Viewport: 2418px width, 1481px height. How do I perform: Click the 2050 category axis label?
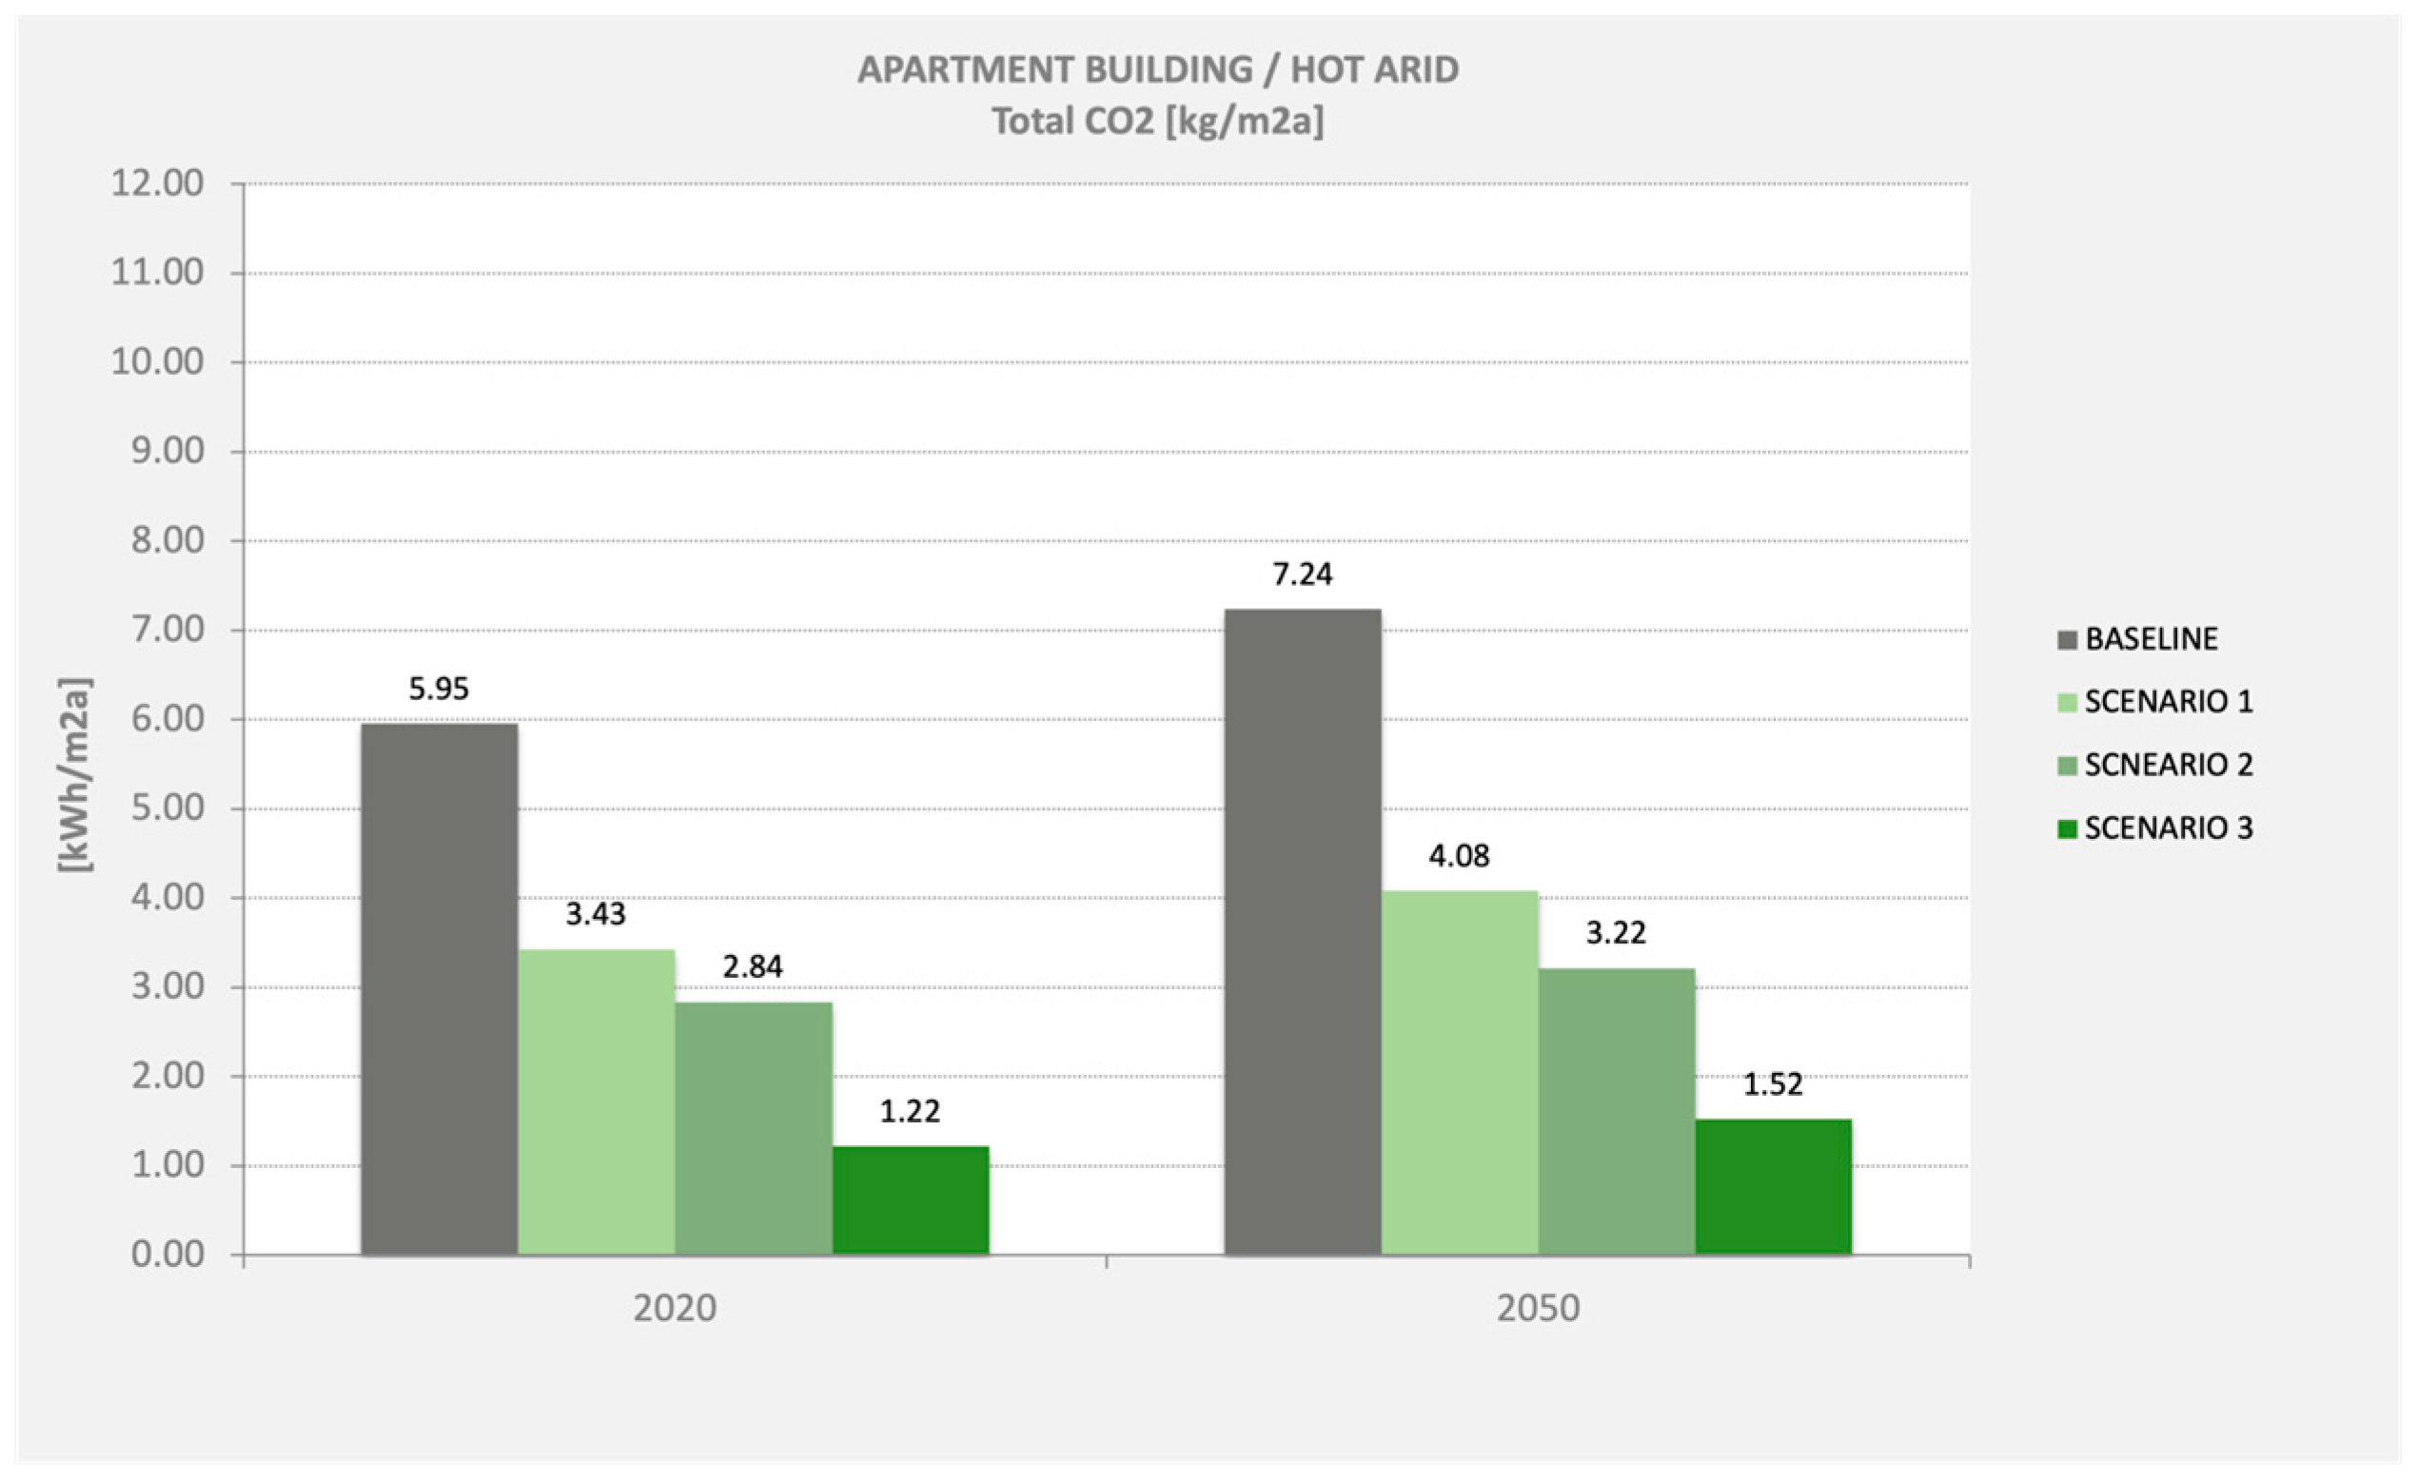click(x=1538, y=1309)
